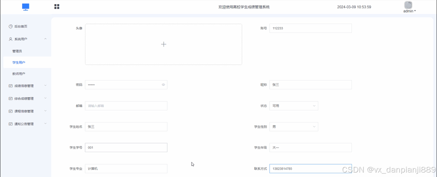Click the date and time 2024-03-09 10:53:59
Screen dimensions: 437x177
tap(354, 7)
